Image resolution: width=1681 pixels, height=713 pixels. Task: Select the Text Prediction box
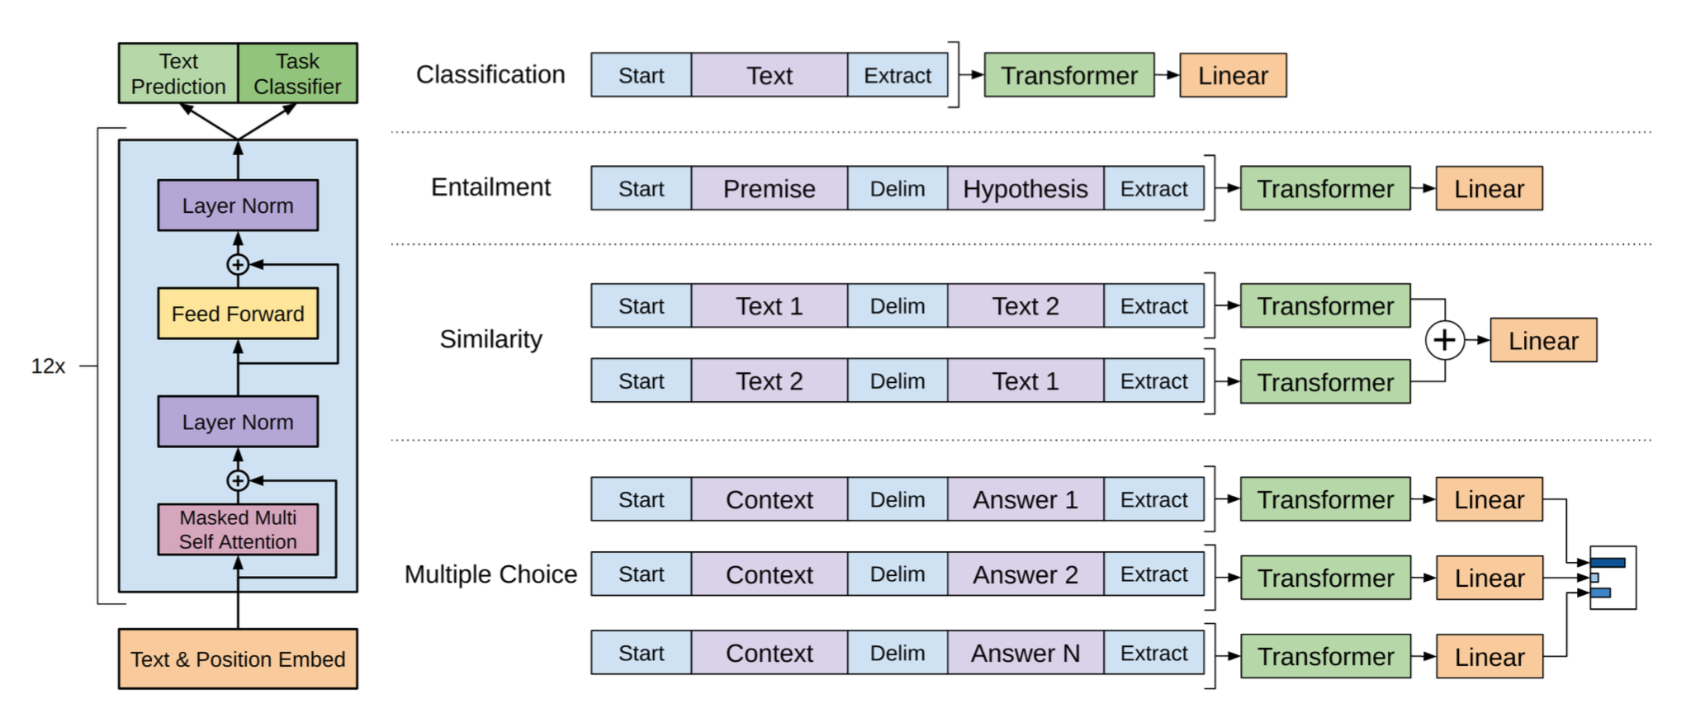[x=178, y=73]
